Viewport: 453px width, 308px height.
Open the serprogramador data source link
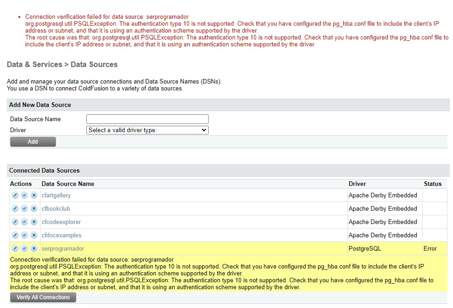pyautogui.click(x=63, y=249)
